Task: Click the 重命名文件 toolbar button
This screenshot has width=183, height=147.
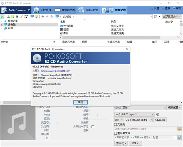Action: click(x=65, y=10)
